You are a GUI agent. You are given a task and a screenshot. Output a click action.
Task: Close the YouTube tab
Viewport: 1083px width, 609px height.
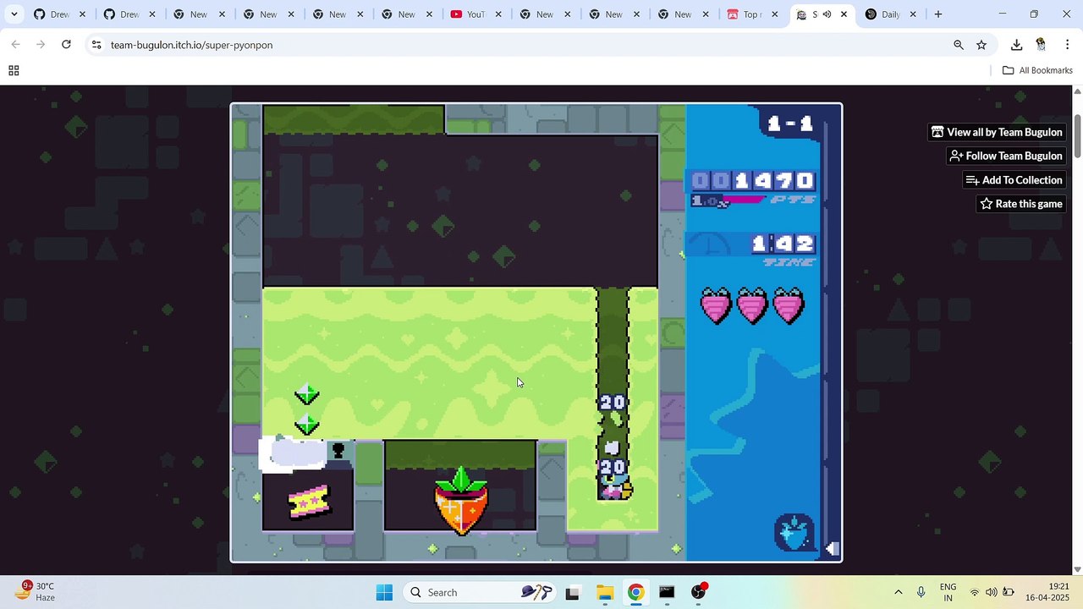(498, 14)
